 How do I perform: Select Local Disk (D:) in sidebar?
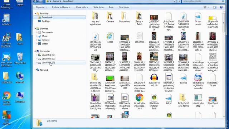click(x=48, y=59)
